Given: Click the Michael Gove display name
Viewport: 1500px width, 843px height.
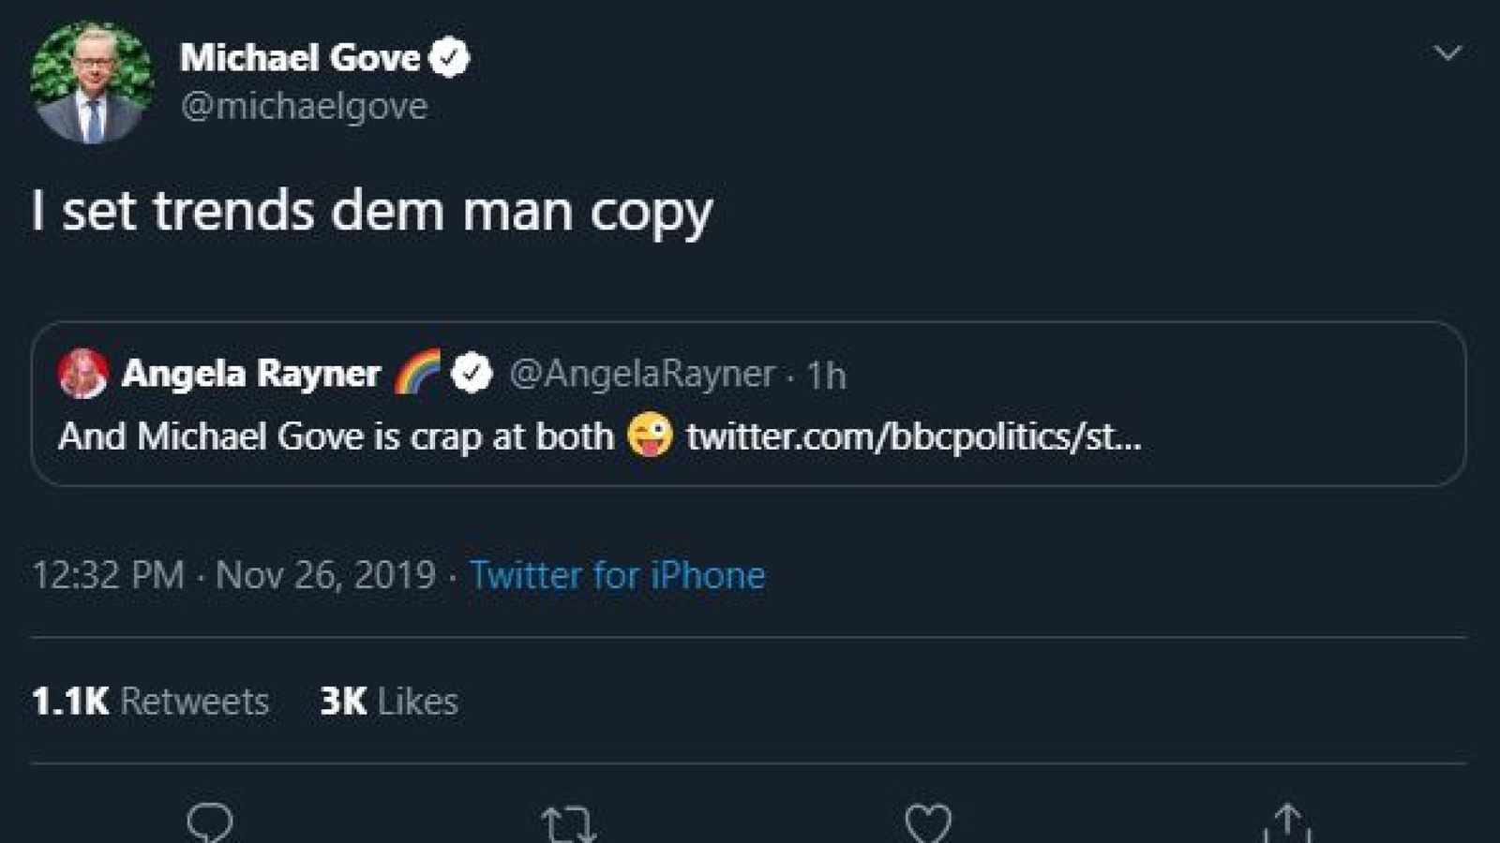Looking at the screenshot, I should [x=300, y=57].
